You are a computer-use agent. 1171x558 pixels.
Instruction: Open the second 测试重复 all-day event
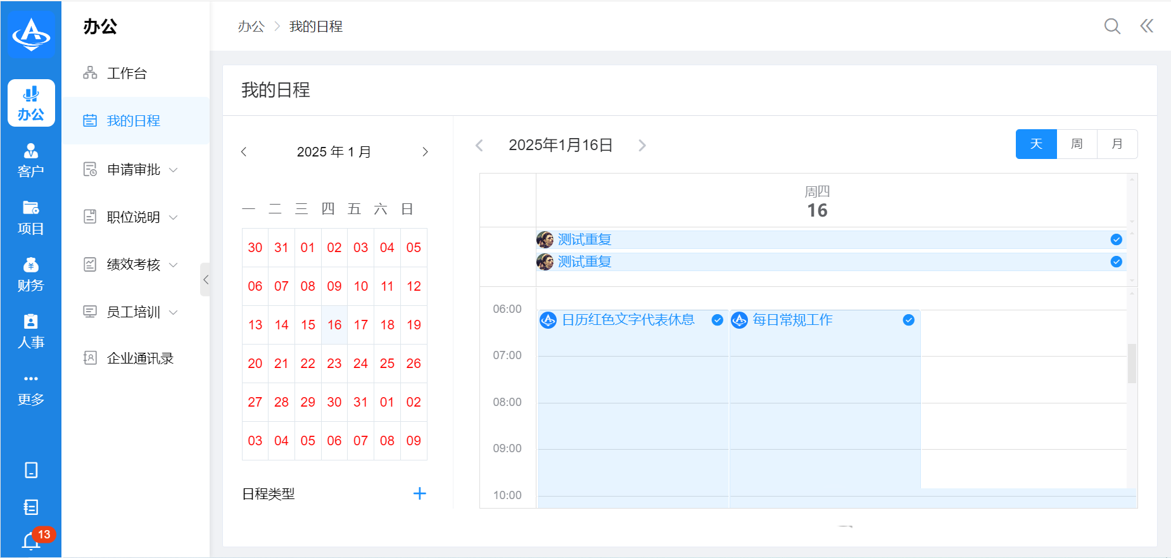(x=831, y=262)
